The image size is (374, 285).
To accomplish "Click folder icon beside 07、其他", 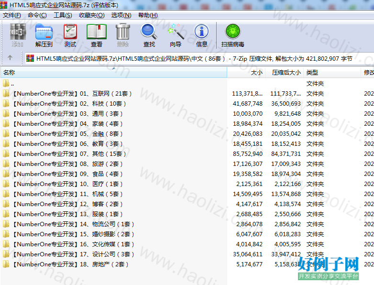I will 6,154.
